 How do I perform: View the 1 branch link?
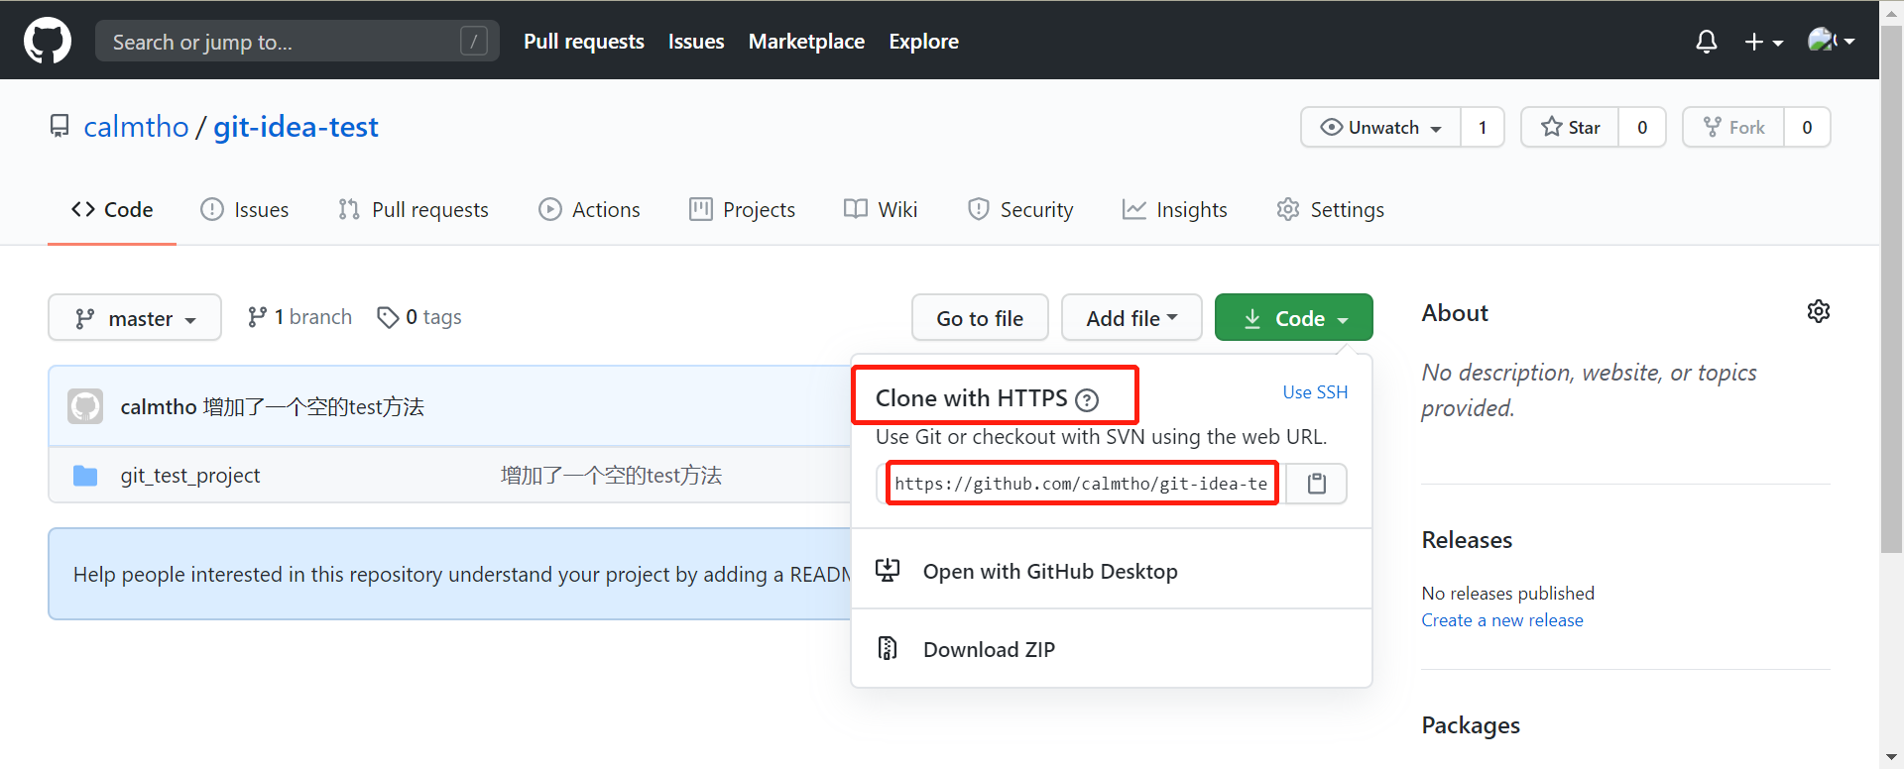point(299,317)
